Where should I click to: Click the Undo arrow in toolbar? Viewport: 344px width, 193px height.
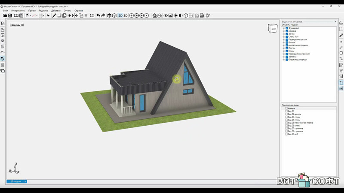tap(98, 15)
